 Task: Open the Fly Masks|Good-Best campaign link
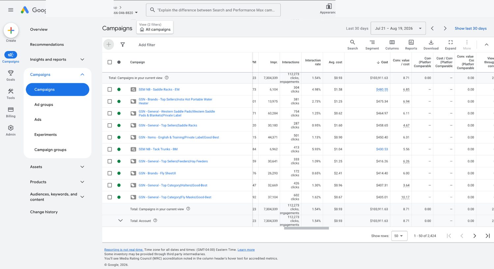175,197
